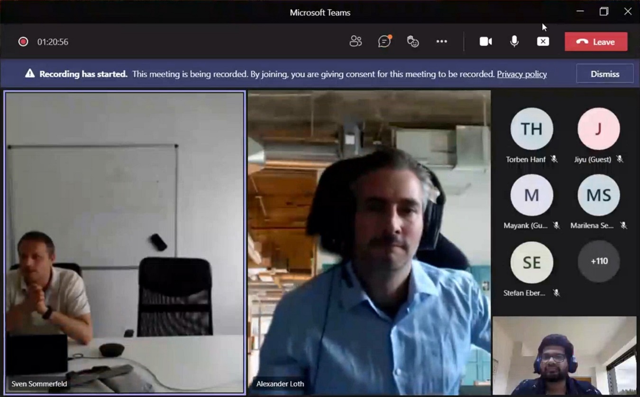Dismiss the recording notification banner
The image size is (640, 397).
coord(604,74)
